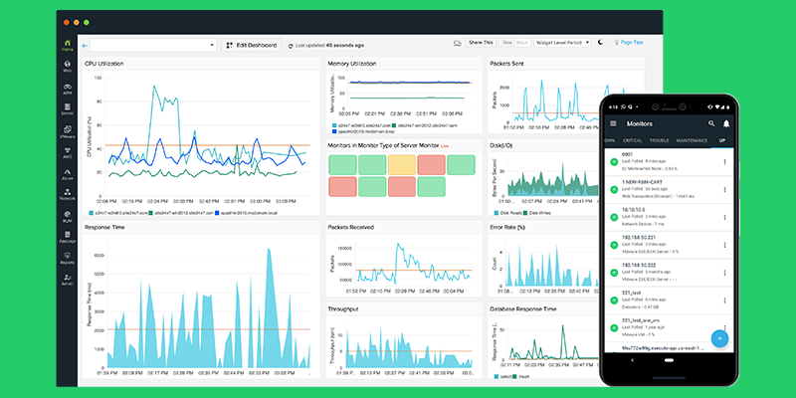Image resolution: width=796 pixels, height=398 pixels.
Task: Open the 10.10.10.6 monitor row
Action: point(668,217)
